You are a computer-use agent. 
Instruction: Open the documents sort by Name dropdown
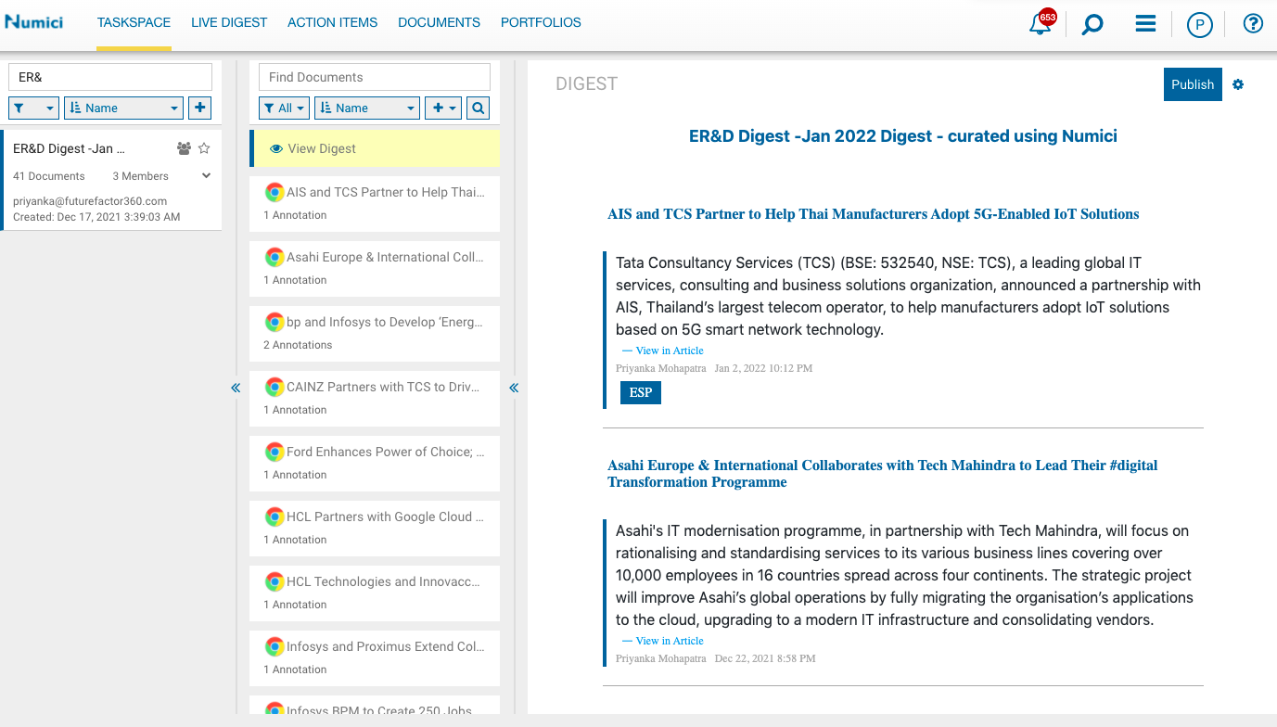tap(367, 108)
